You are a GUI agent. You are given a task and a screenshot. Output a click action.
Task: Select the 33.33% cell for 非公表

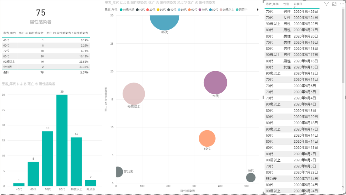coord(84,67)
